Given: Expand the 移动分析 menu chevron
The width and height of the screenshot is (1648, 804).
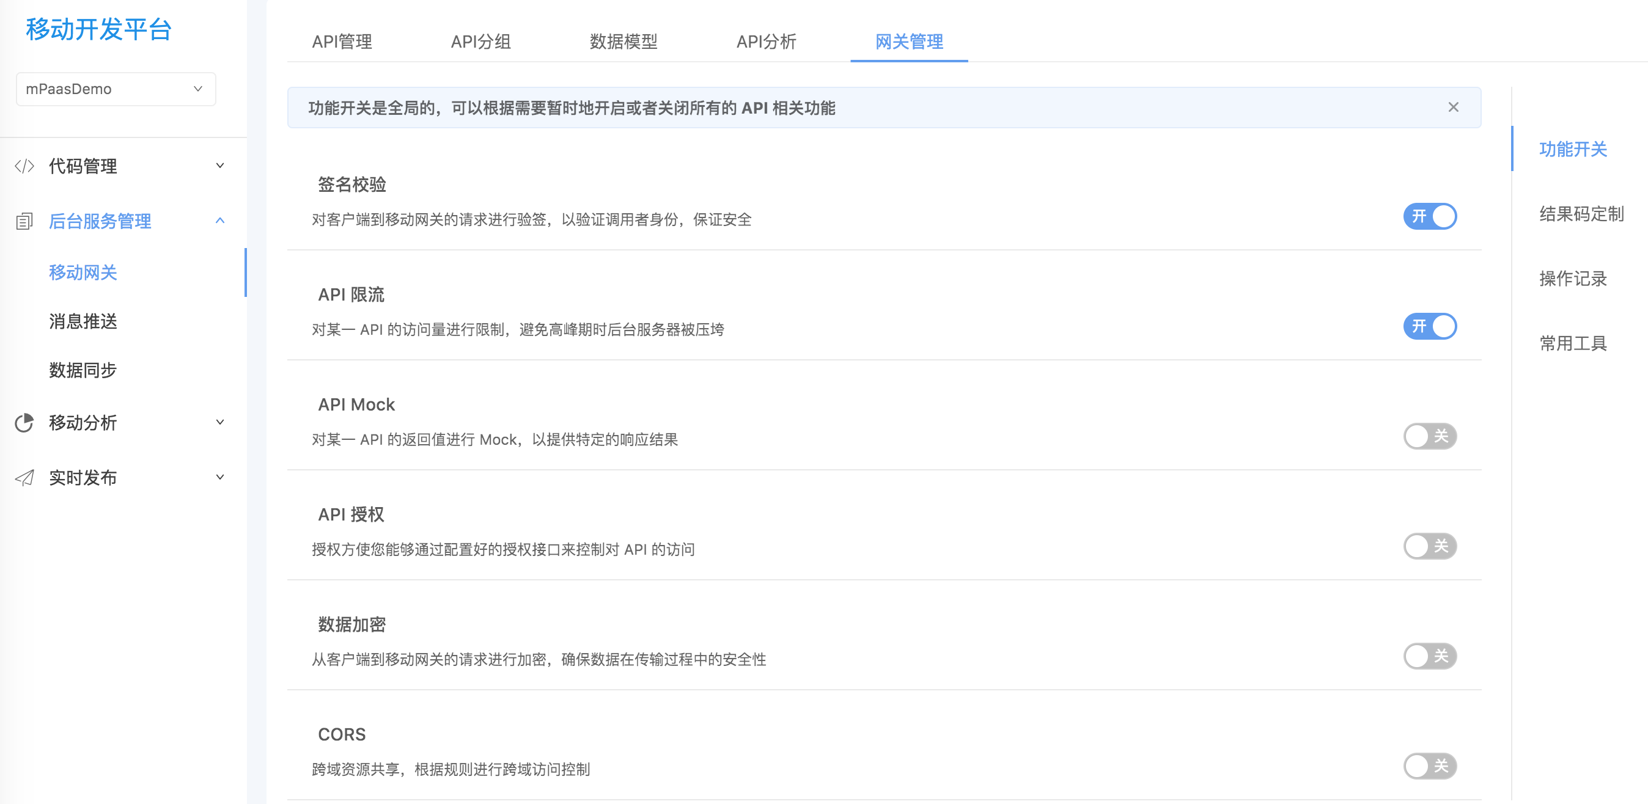Looking at the screenshot, I should (x=220, y=422).
